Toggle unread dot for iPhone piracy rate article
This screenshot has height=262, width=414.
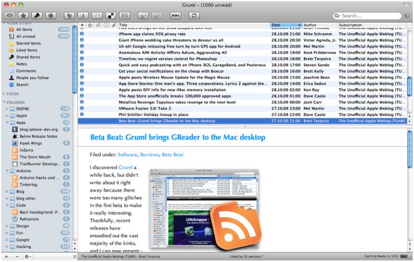click(82, 34)
